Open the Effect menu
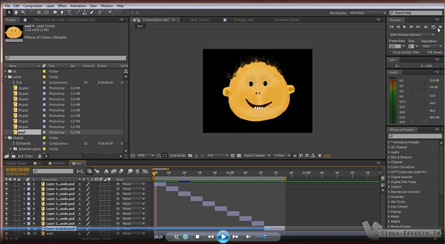Viewport: 445px width, 244px height. pos(62,6)
